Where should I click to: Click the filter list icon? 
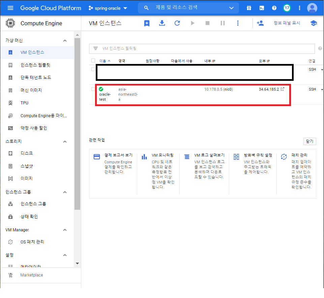coord(95,48)
